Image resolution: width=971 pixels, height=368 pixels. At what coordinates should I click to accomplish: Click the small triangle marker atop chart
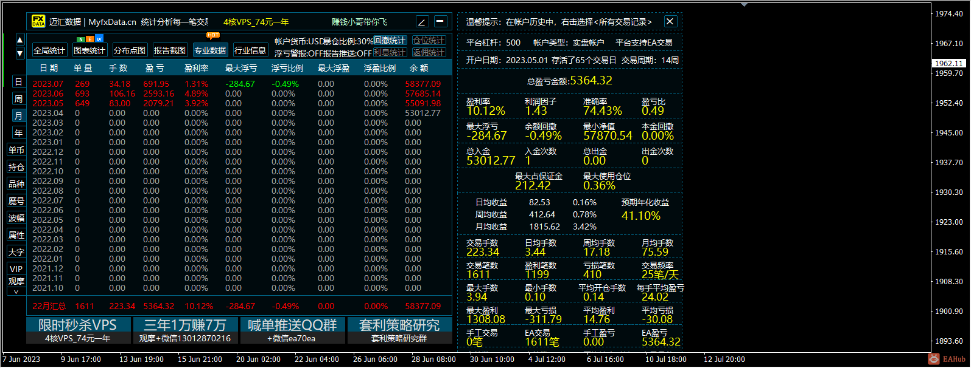click(744, 4)
